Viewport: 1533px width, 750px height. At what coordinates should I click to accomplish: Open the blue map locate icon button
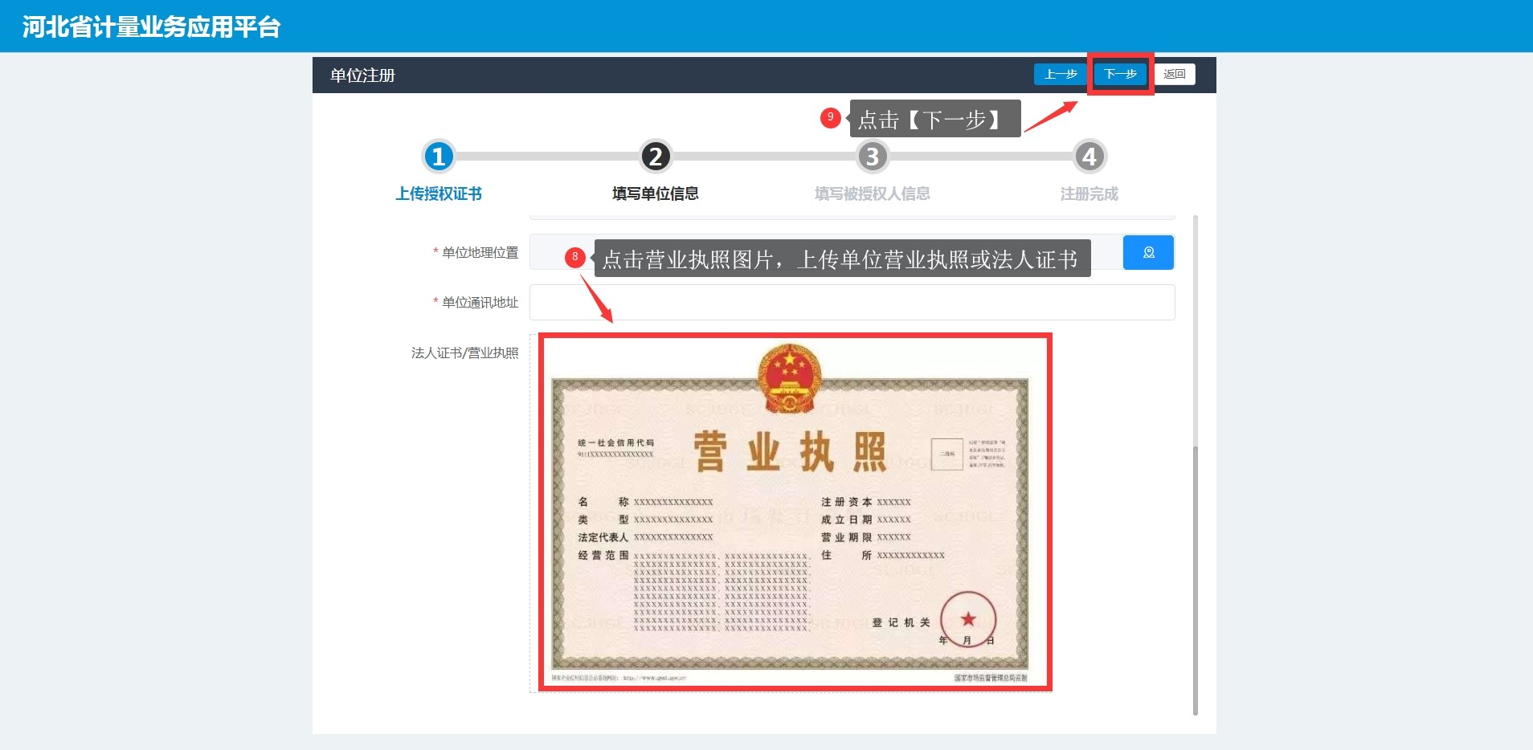[x=1148, y=252]
